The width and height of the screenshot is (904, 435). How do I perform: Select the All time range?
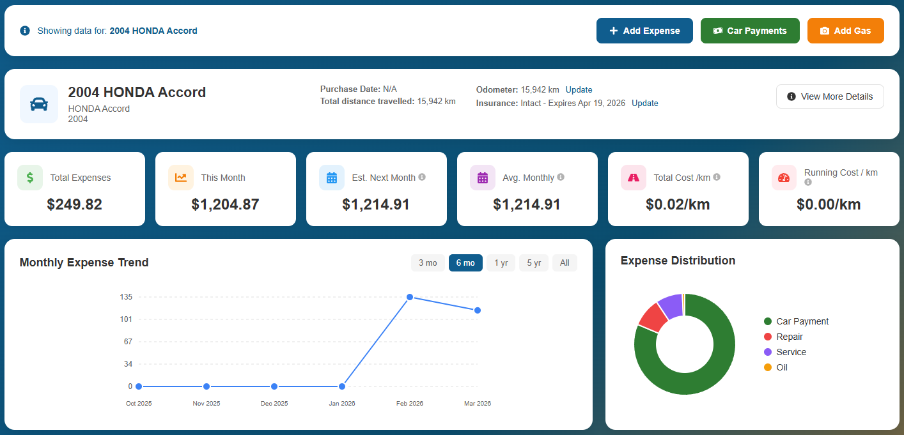point(565,263)
